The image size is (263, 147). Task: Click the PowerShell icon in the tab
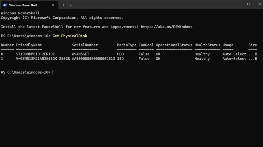pos(5,5)
